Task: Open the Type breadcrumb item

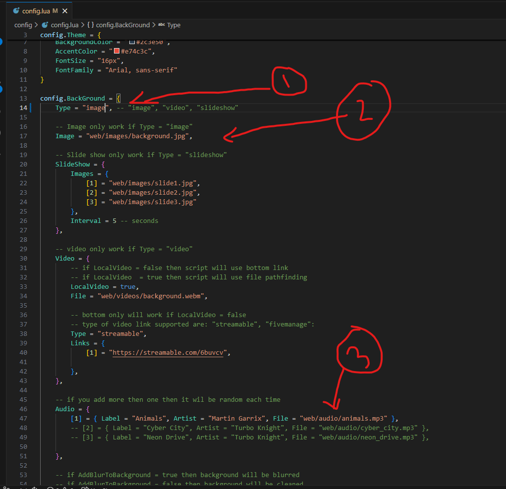Action: tap(174, 25)
